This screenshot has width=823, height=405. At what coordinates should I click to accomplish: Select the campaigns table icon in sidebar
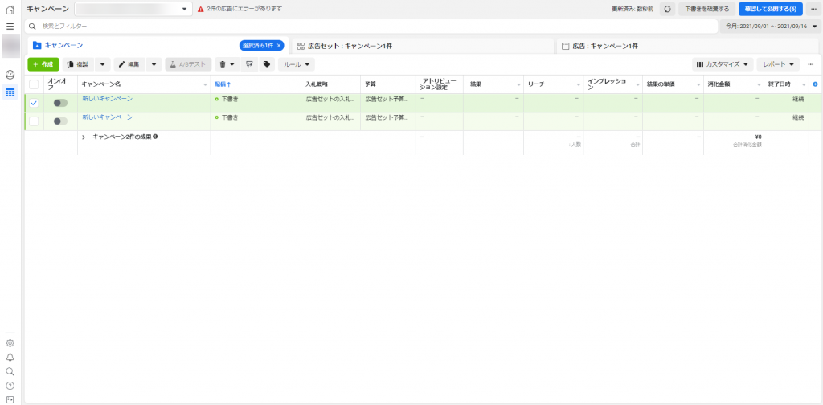tap(10, 92)
